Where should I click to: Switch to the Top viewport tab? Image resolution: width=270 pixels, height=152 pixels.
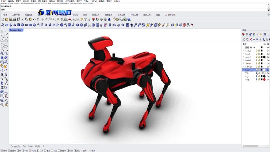(x=24, y=146)
